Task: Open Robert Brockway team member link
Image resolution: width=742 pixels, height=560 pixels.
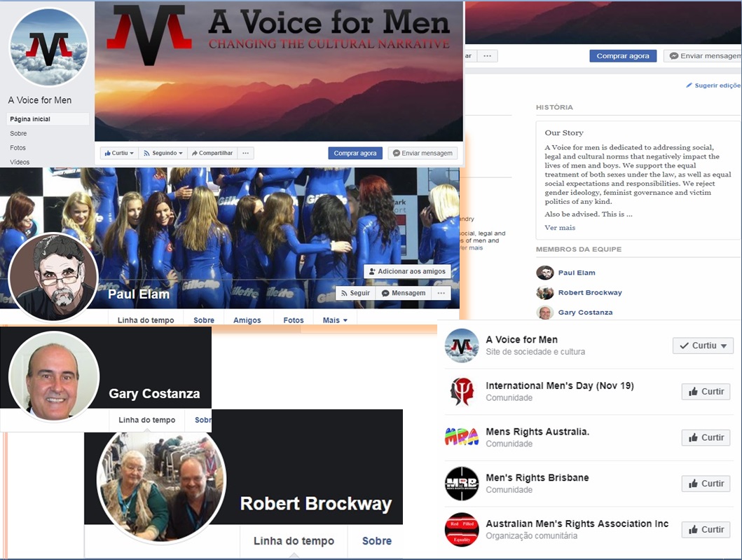Action: 590,292
